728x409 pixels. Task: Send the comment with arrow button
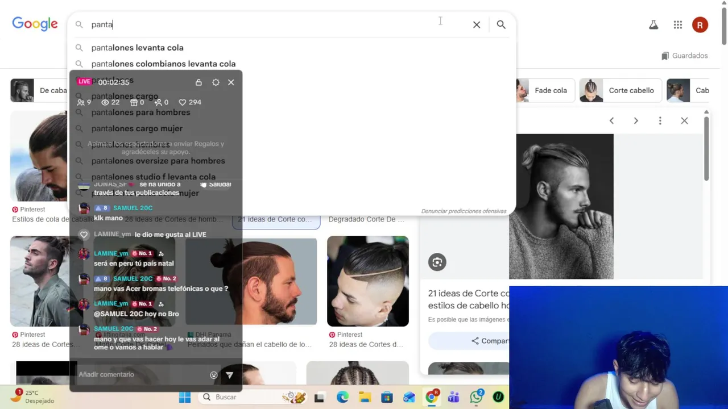point(229,375)
